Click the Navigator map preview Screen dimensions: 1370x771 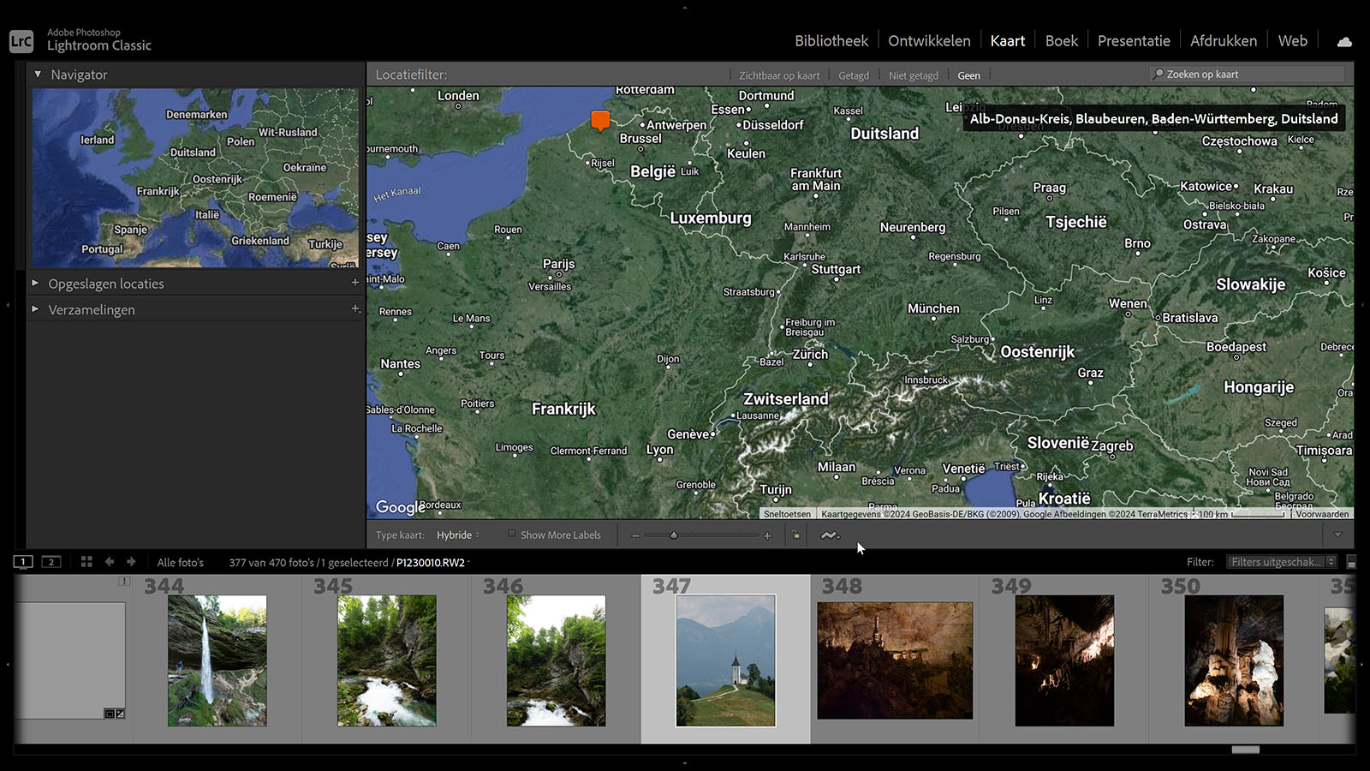click(x=195, y=177)
